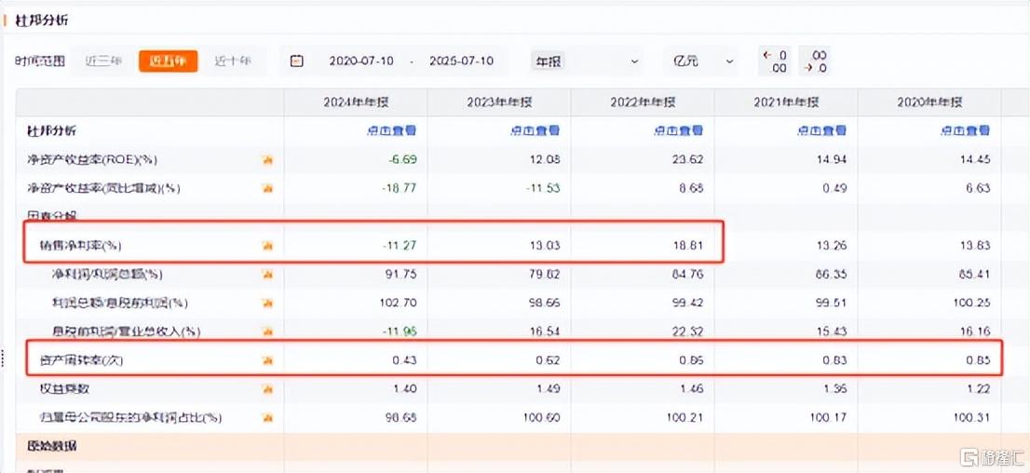Click the 同比增减 value -11.53 for 2023

[543, 188]
